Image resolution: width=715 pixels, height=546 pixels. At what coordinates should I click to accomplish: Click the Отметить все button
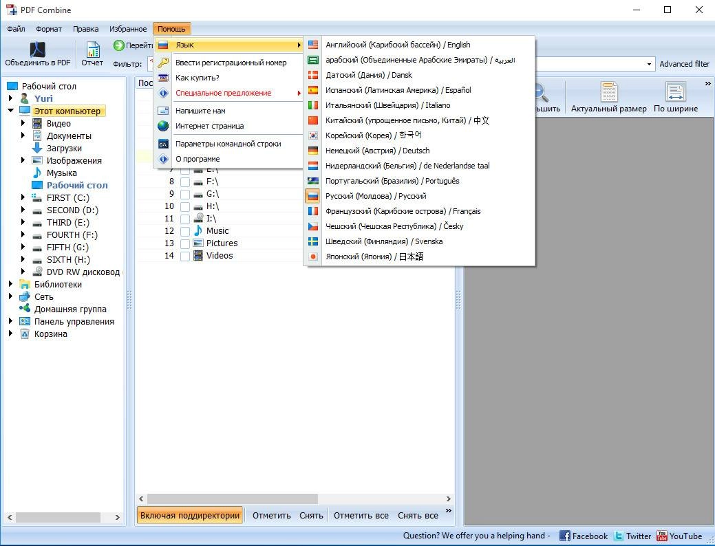pos(361,516)
